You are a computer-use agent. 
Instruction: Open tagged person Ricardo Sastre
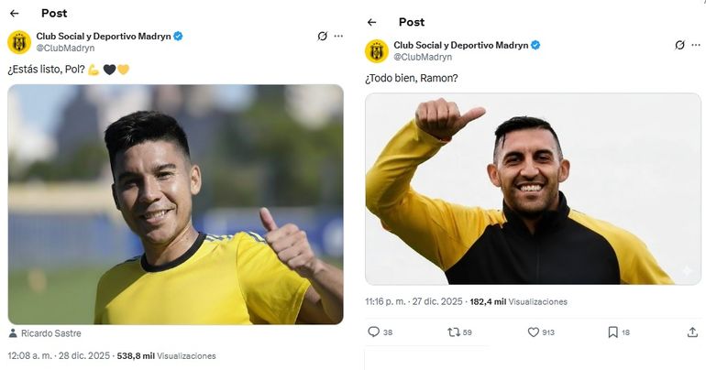49,333
